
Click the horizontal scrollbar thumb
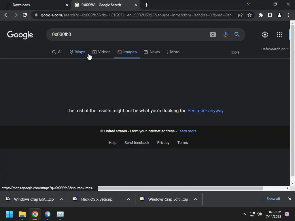180,188
